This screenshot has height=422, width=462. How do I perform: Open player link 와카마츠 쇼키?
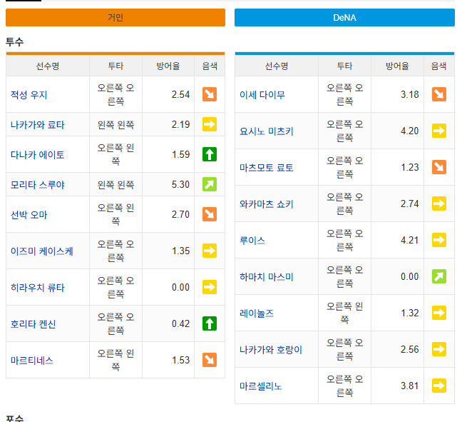click(267, 204)
